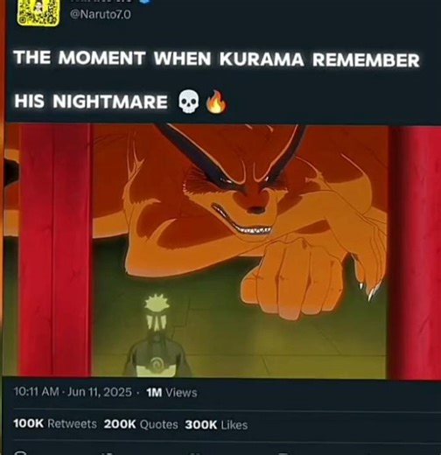Viewport: 441px width, 455px height.
Task: Open the 10:11 AM timestamp link
Action: 36,392
